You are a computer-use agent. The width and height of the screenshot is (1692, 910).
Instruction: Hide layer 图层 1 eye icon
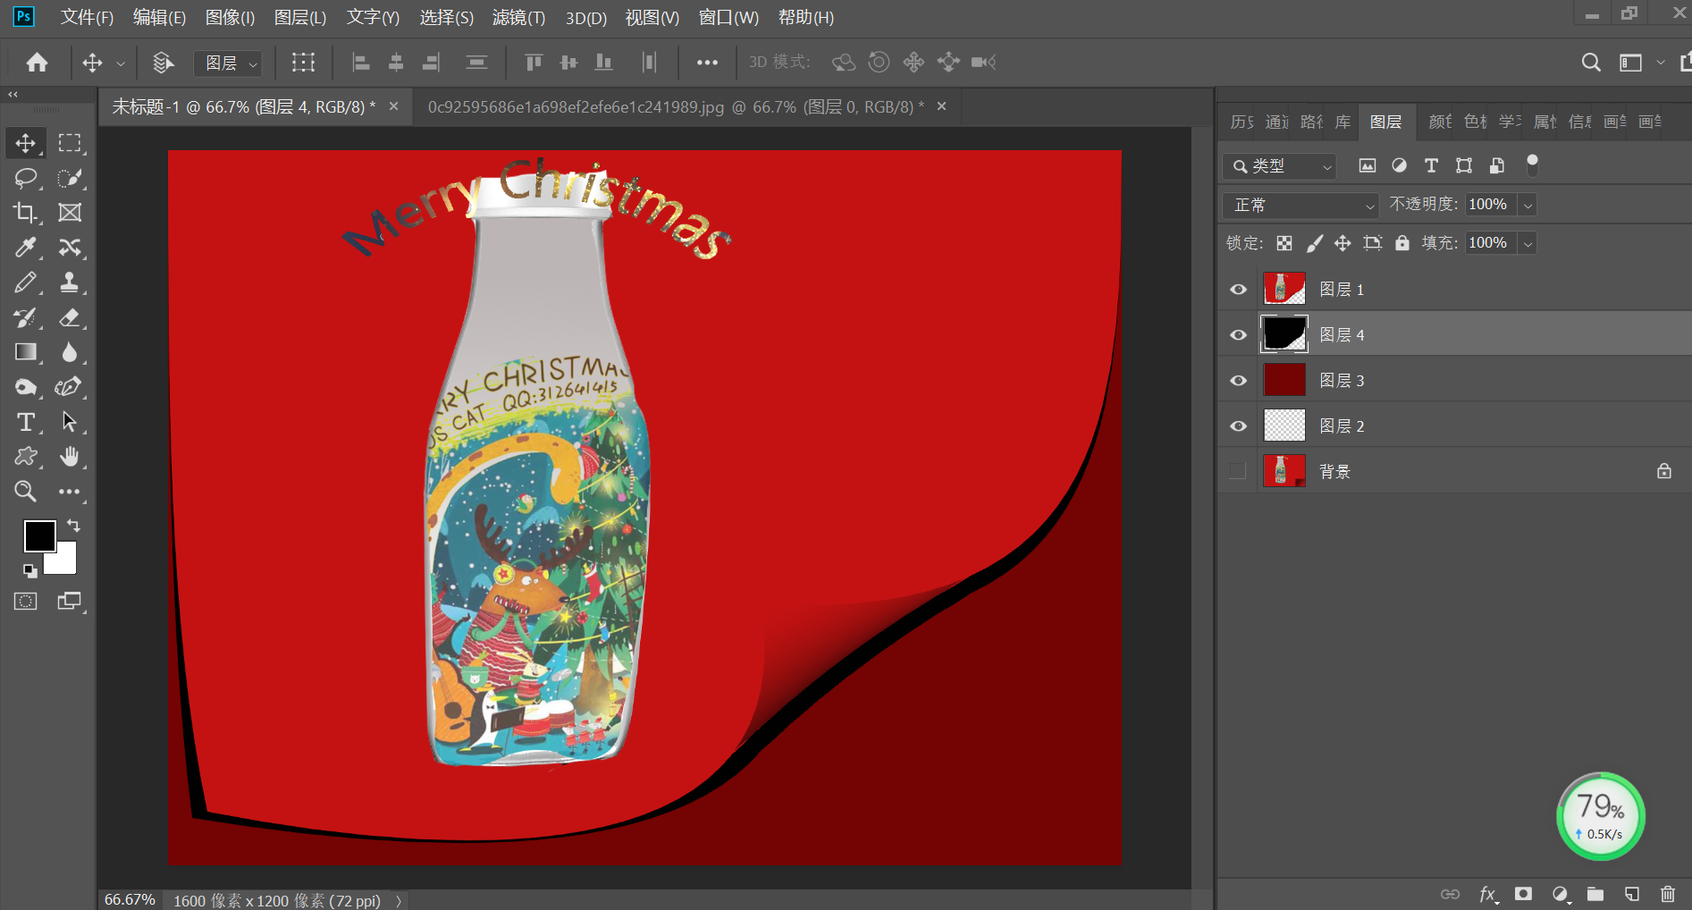point(1238,290)
